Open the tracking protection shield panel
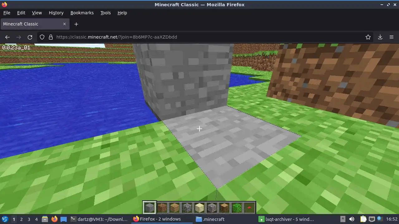The image size is (399, 224). point(42,37)
